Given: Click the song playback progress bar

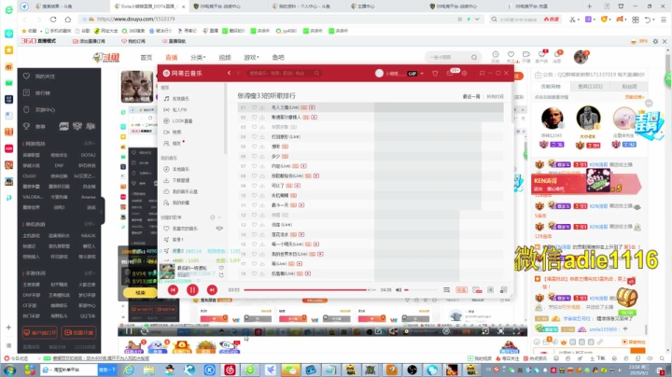Looking at the screenshot, I should point(310,290).
